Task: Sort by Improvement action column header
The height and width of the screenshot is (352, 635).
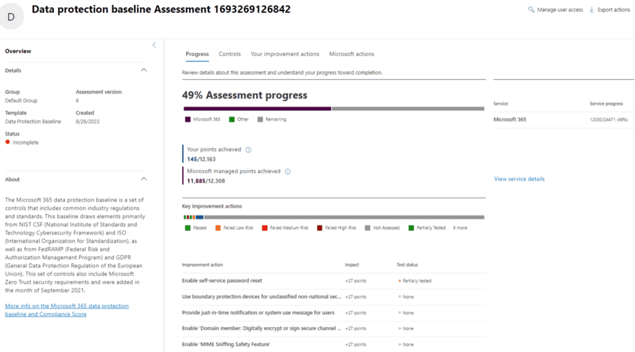Action: coord(202,265)
